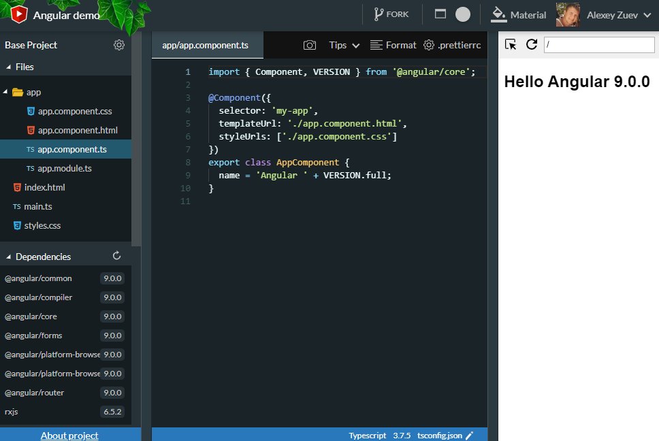
Task: Click line number 1 in editor gutter
Action: [x=188, y=72]
